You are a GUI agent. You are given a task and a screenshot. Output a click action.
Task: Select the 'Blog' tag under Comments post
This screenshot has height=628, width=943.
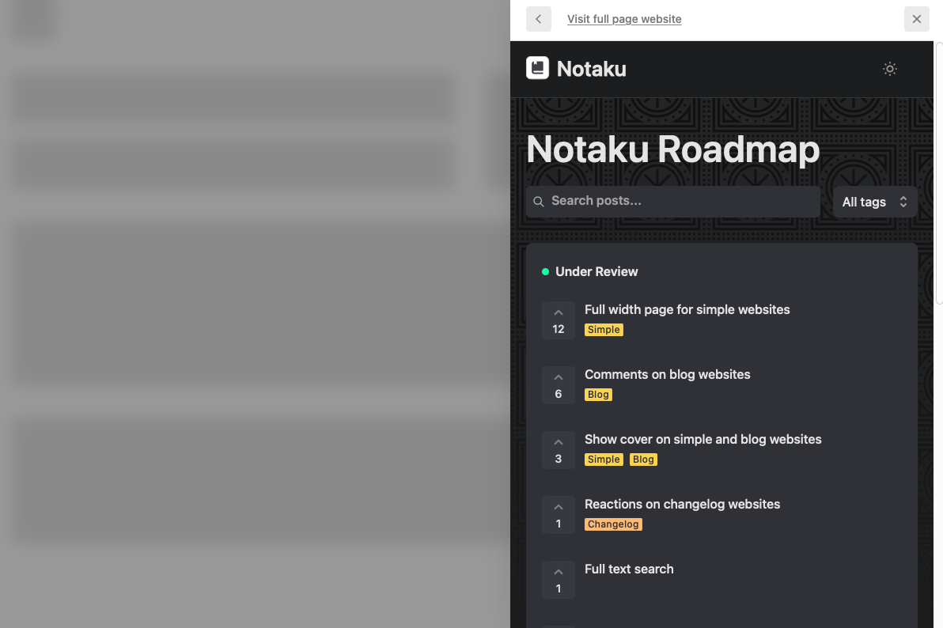[598, 394]
